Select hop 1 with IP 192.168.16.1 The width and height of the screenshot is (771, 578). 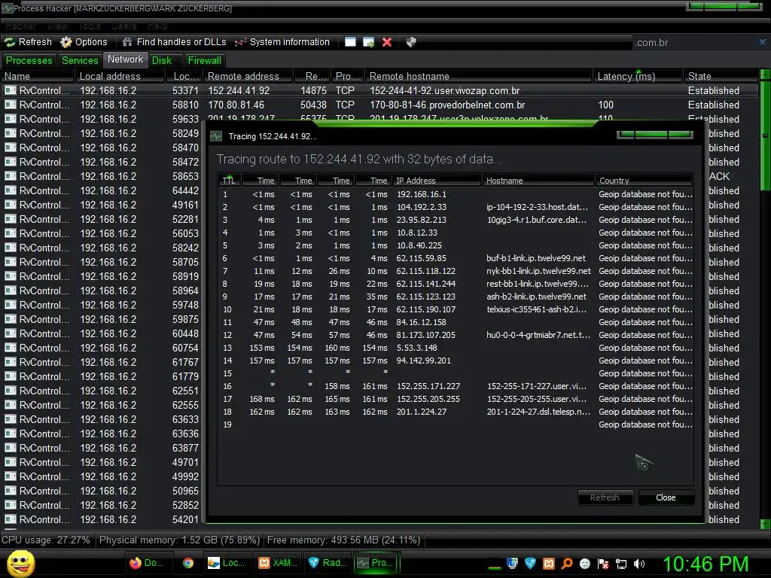[x=456, y=194]
